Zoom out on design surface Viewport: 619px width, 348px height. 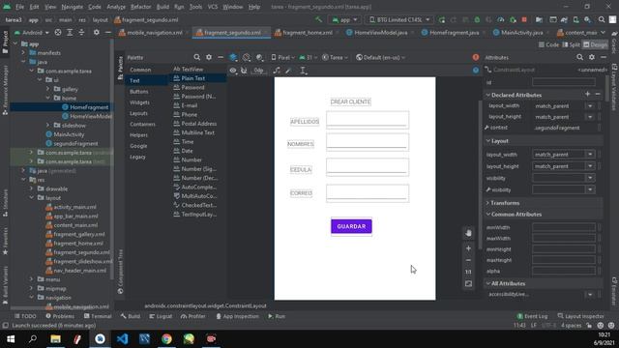click(468, 260)
